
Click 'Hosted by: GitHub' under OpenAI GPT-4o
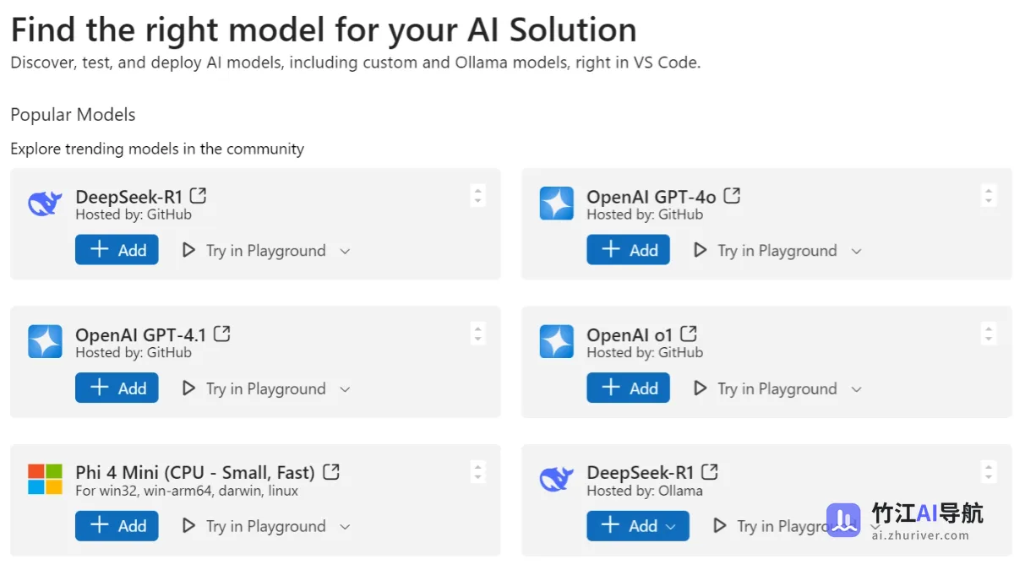[x=645, y=214]
